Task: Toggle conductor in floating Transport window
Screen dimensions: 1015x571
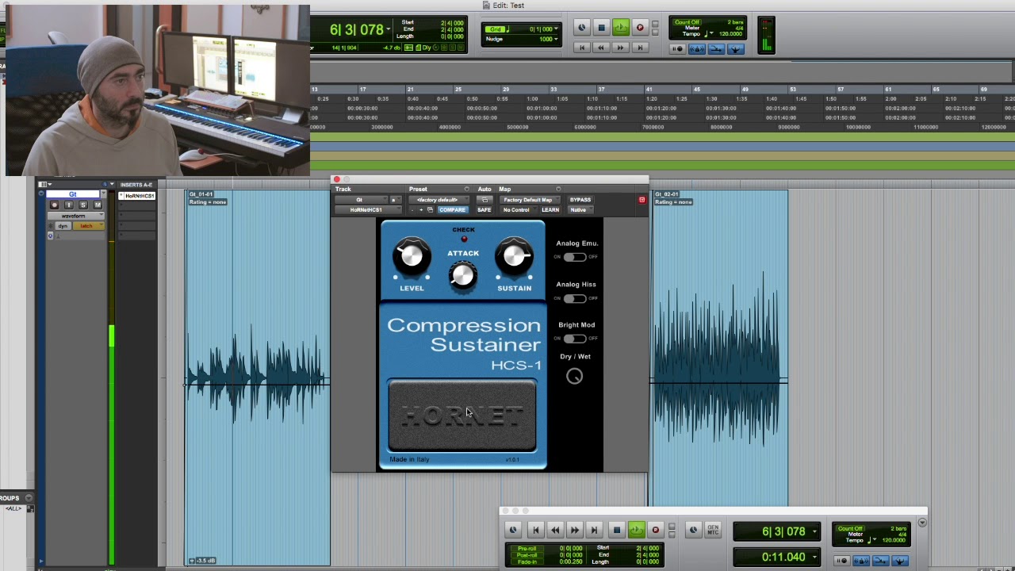Action: [899, 561]
